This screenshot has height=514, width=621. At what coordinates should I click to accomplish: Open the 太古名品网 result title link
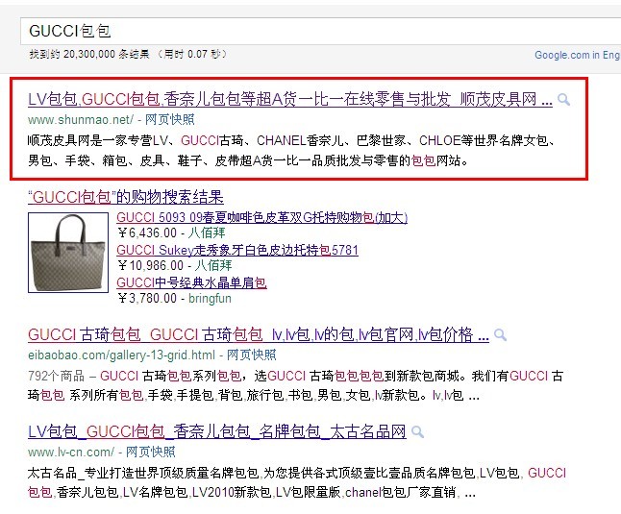tap(216, 431)
